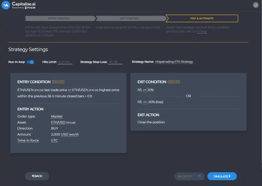Click the Backtest button
The height and width of the screenshot is (186, 262).
coord(189,176)
